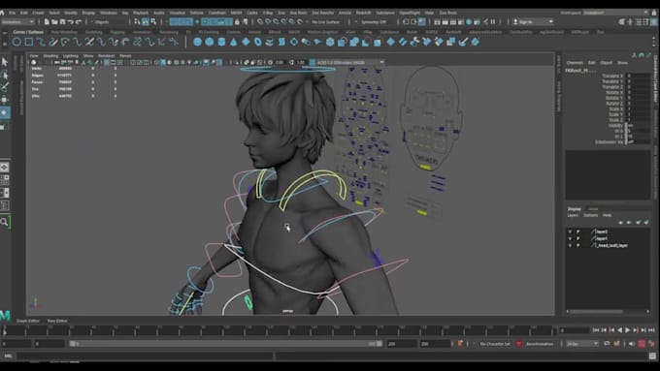Click the pause IPR render icon
The image size is (660, 371).
click(x=493, y=21)
